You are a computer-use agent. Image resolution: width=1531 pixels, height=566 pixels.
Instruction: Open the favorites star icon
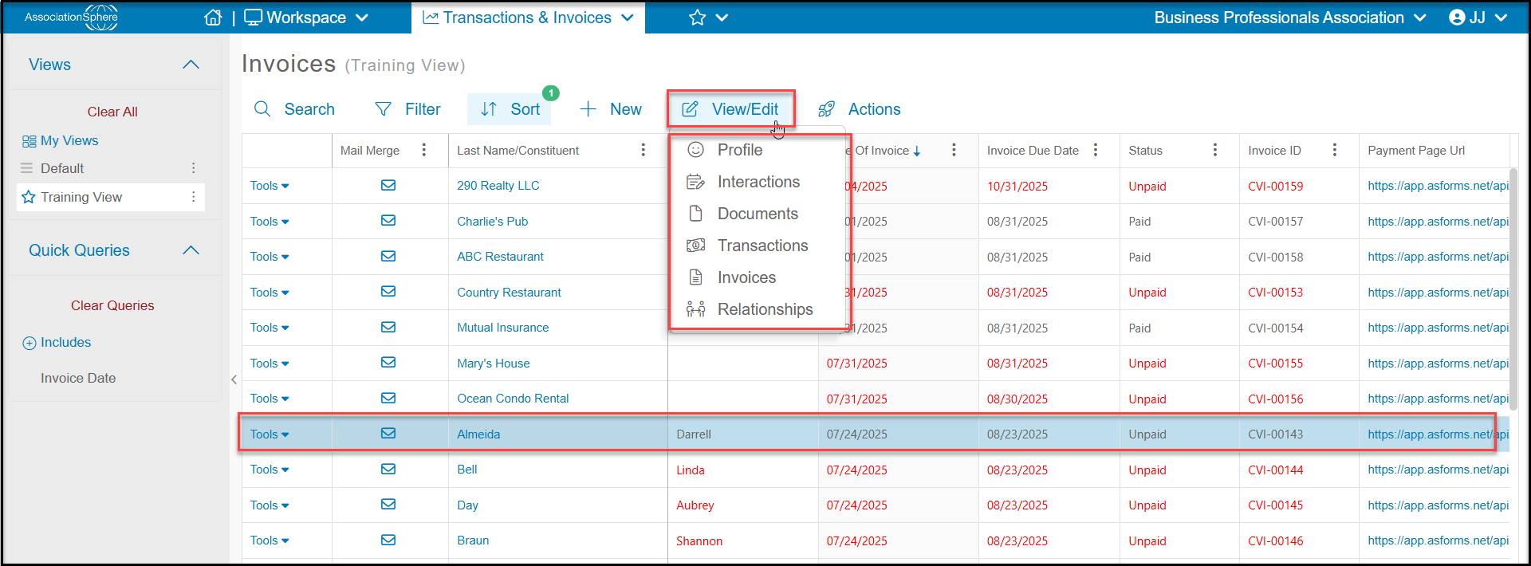click(698, 18)
